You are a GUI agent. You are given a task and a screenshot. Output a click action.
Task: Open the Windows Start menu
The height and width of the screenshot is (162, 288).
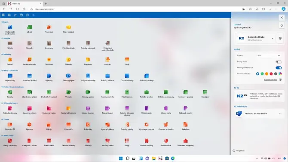tap(121, 158)
